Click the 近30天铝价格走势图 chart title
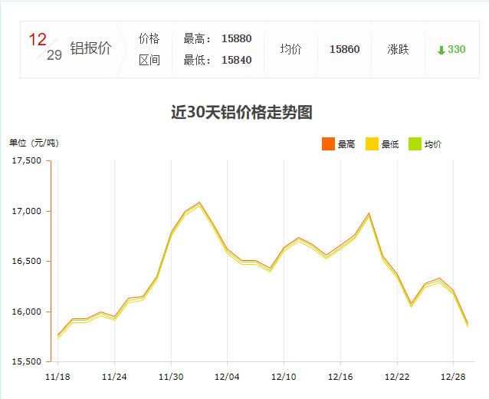This screenshot has width=489, height=399. pyautogui.click(x=241, y=112)
